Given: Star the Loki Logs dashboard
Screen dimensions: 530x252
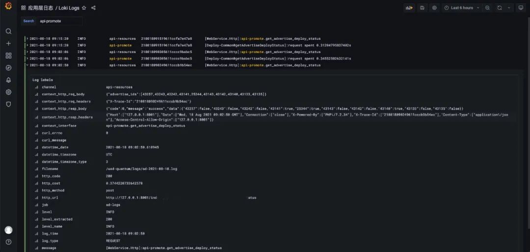Looking at the screenshot, I should point(84,8).
